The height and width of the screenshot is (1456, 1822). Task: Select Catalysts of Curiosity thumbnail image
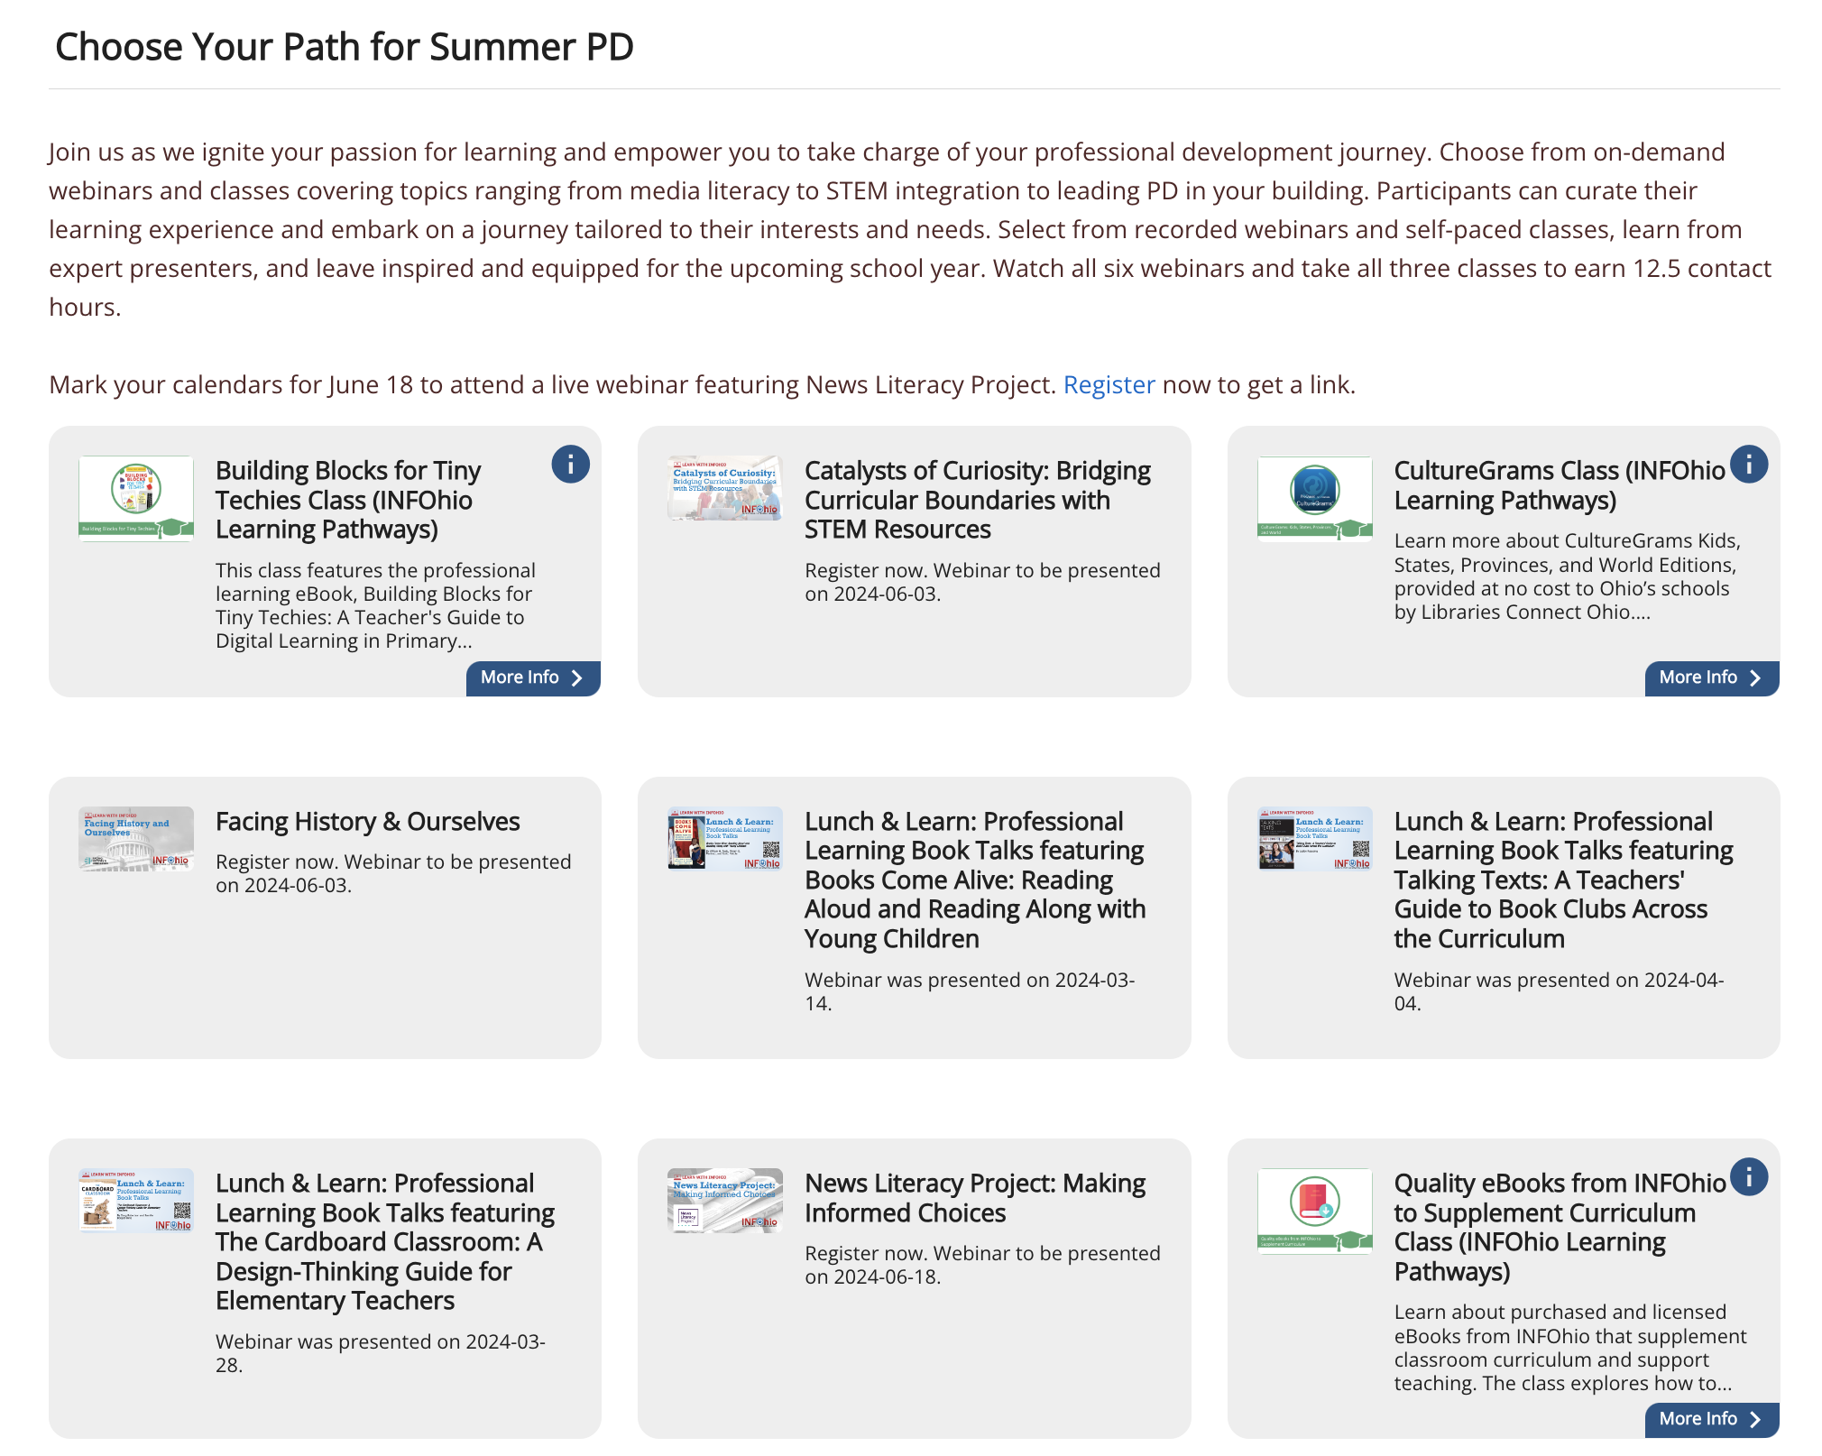725,488
